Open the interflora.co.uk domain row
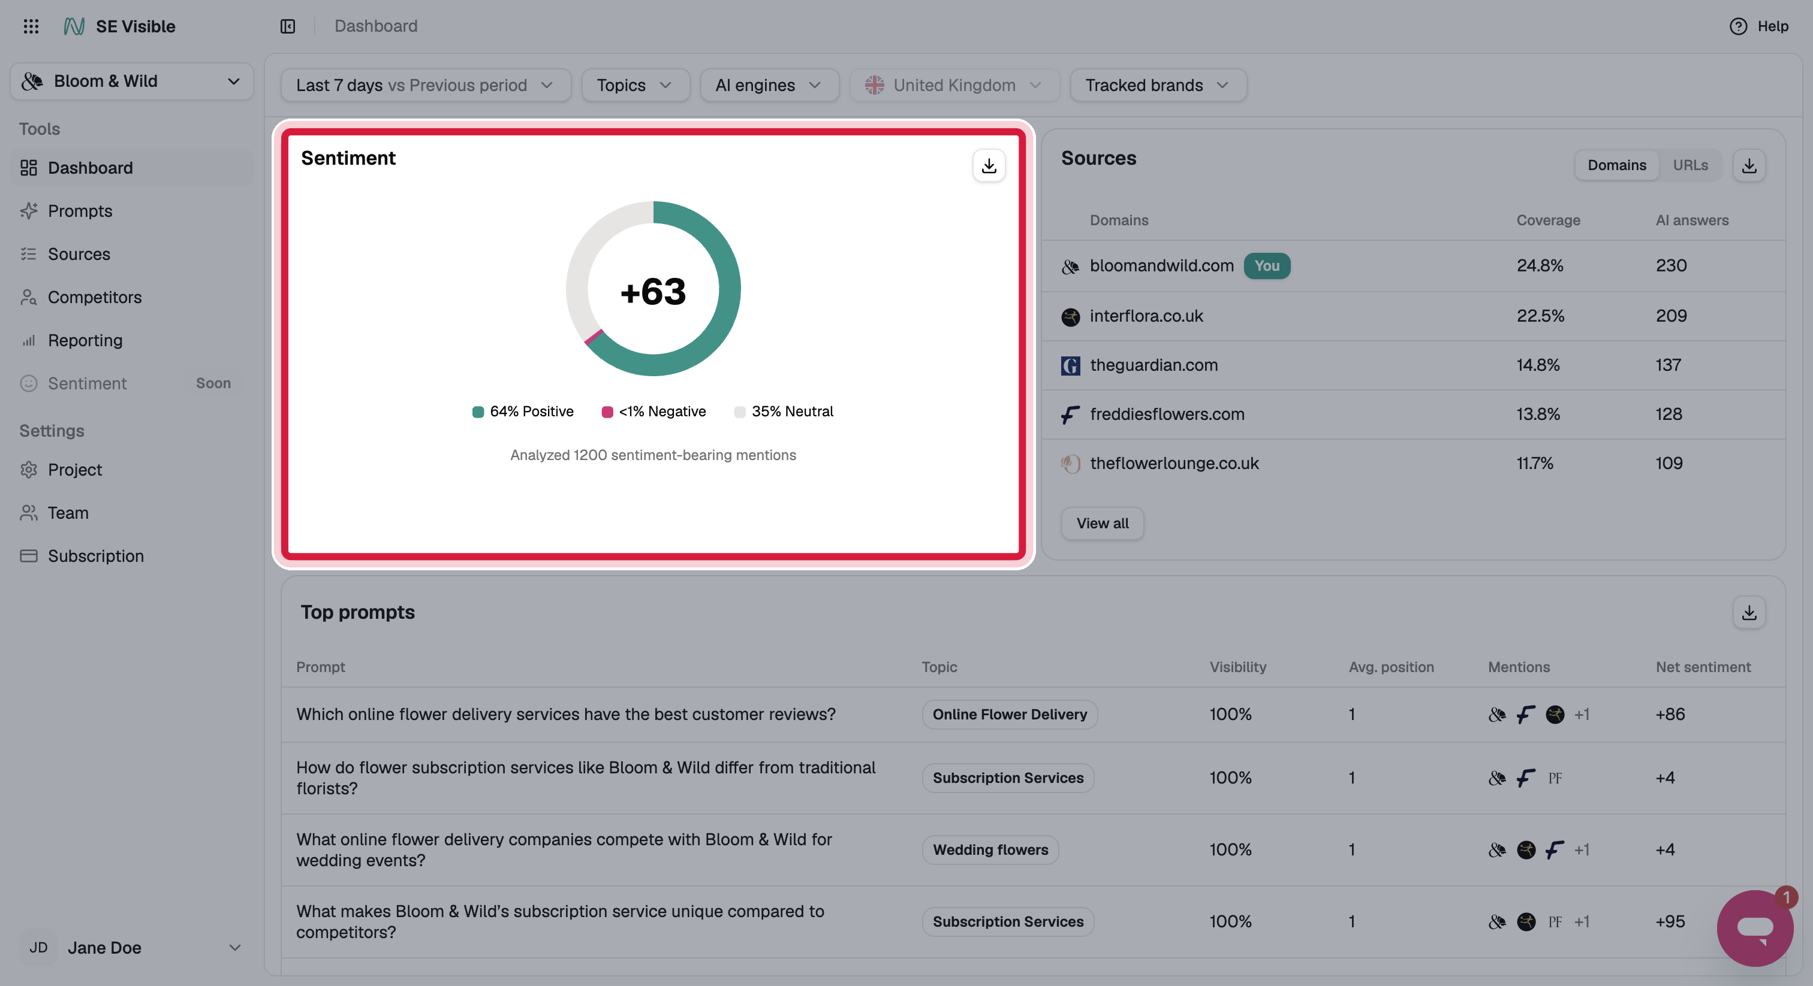Image resolution: width=1813 pixels, height=986 pixels. 1413,316
